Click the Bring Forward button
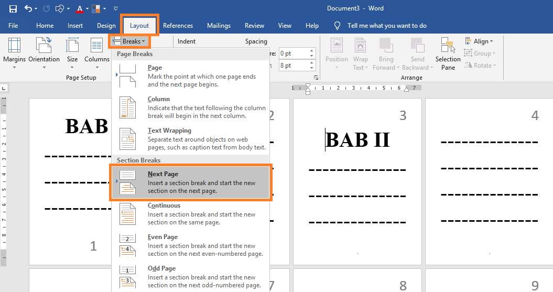 coord(386,53)
